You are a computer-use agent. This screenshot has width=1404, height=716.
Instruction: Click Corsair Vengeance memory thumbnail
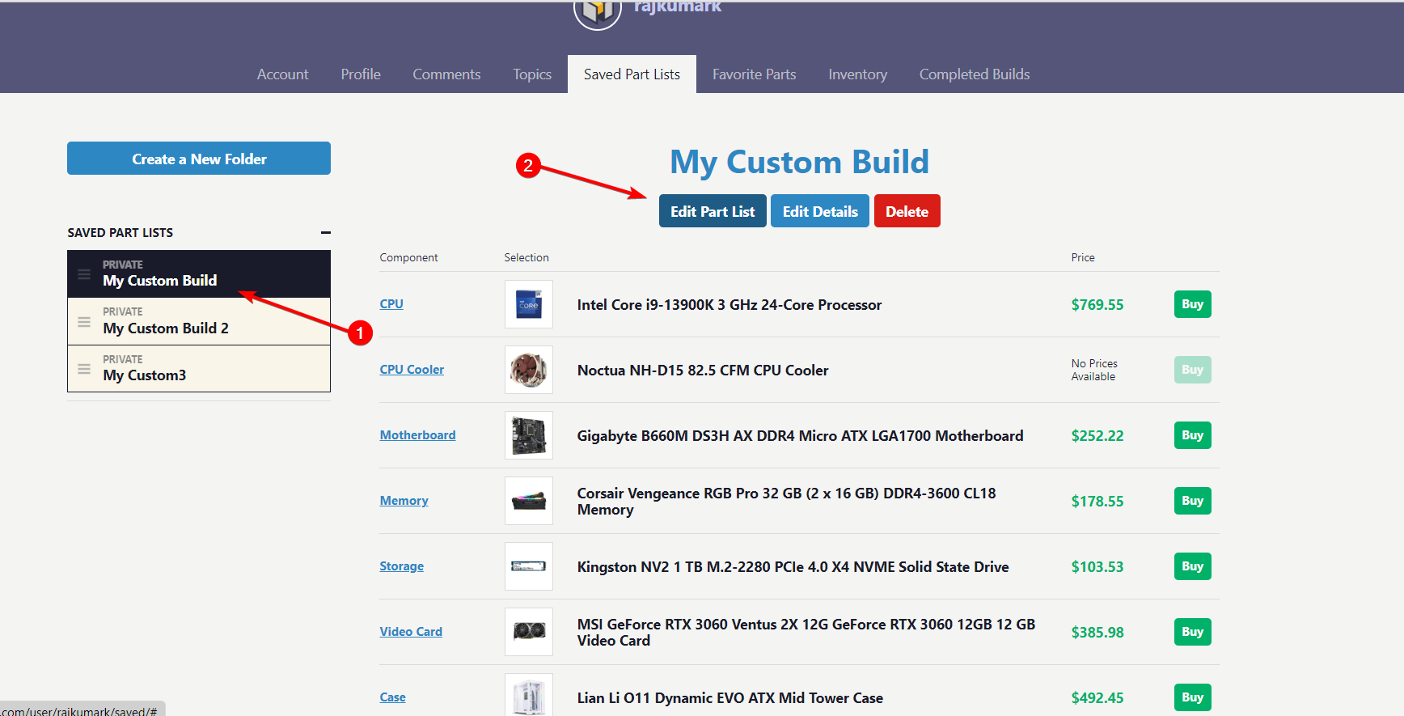coord(529,501)
